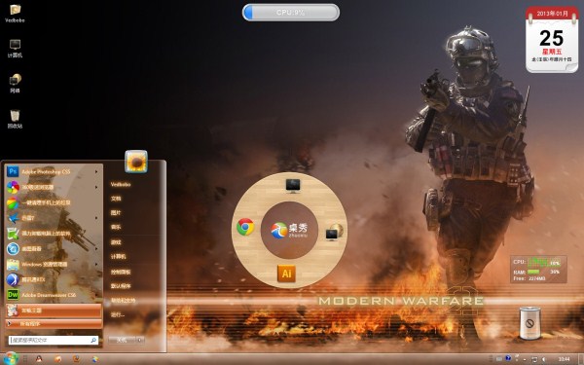584x365 pixels.
Task: Open the Network desktop icon
Action: tap(15, 84)
